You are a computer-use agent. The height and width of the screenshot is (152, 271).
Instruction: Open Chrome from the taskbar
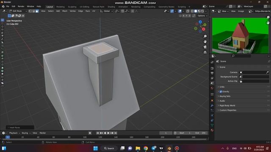(x=146, y=148)
